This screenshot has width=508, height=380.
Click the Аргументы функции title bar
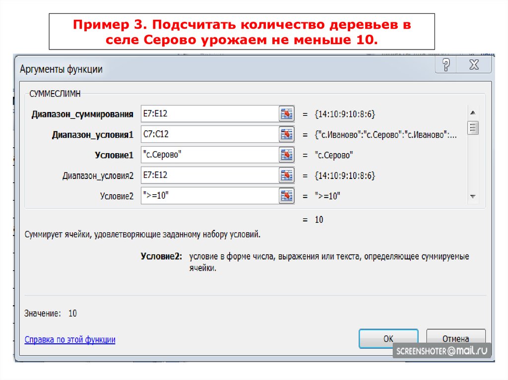pyautogui.click(x=198, y=69)
